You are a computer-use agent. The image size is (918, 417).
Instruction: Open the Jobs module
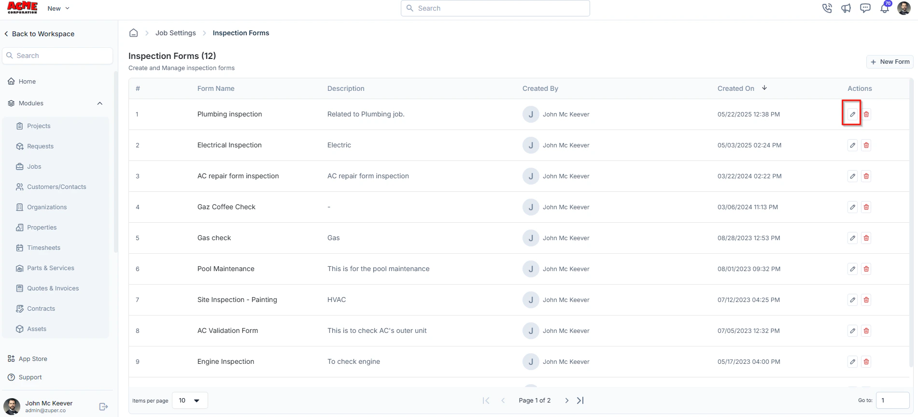[x=34, y=167]
